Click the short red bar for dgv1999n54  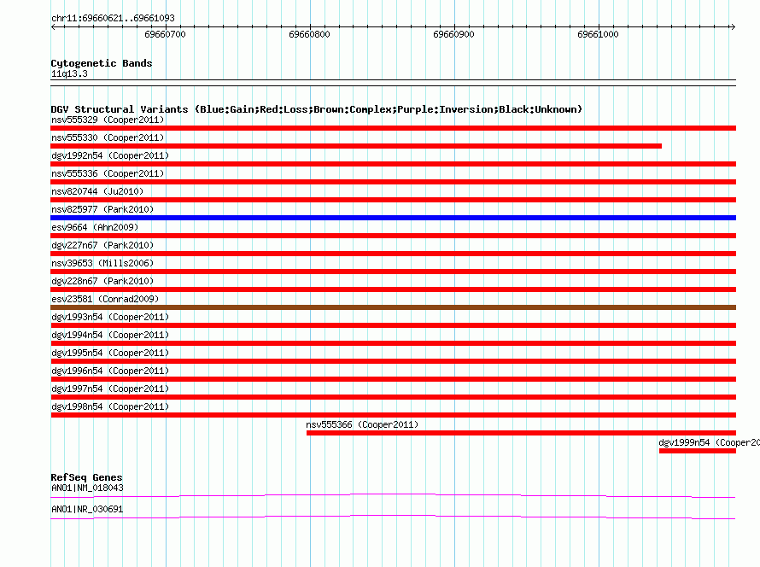click(698, 451)
